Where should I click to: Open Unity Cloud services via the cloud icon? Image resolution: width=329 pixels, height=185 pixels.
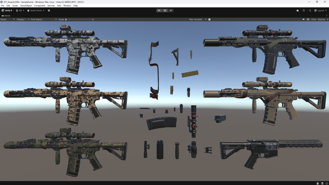[297, 10]
